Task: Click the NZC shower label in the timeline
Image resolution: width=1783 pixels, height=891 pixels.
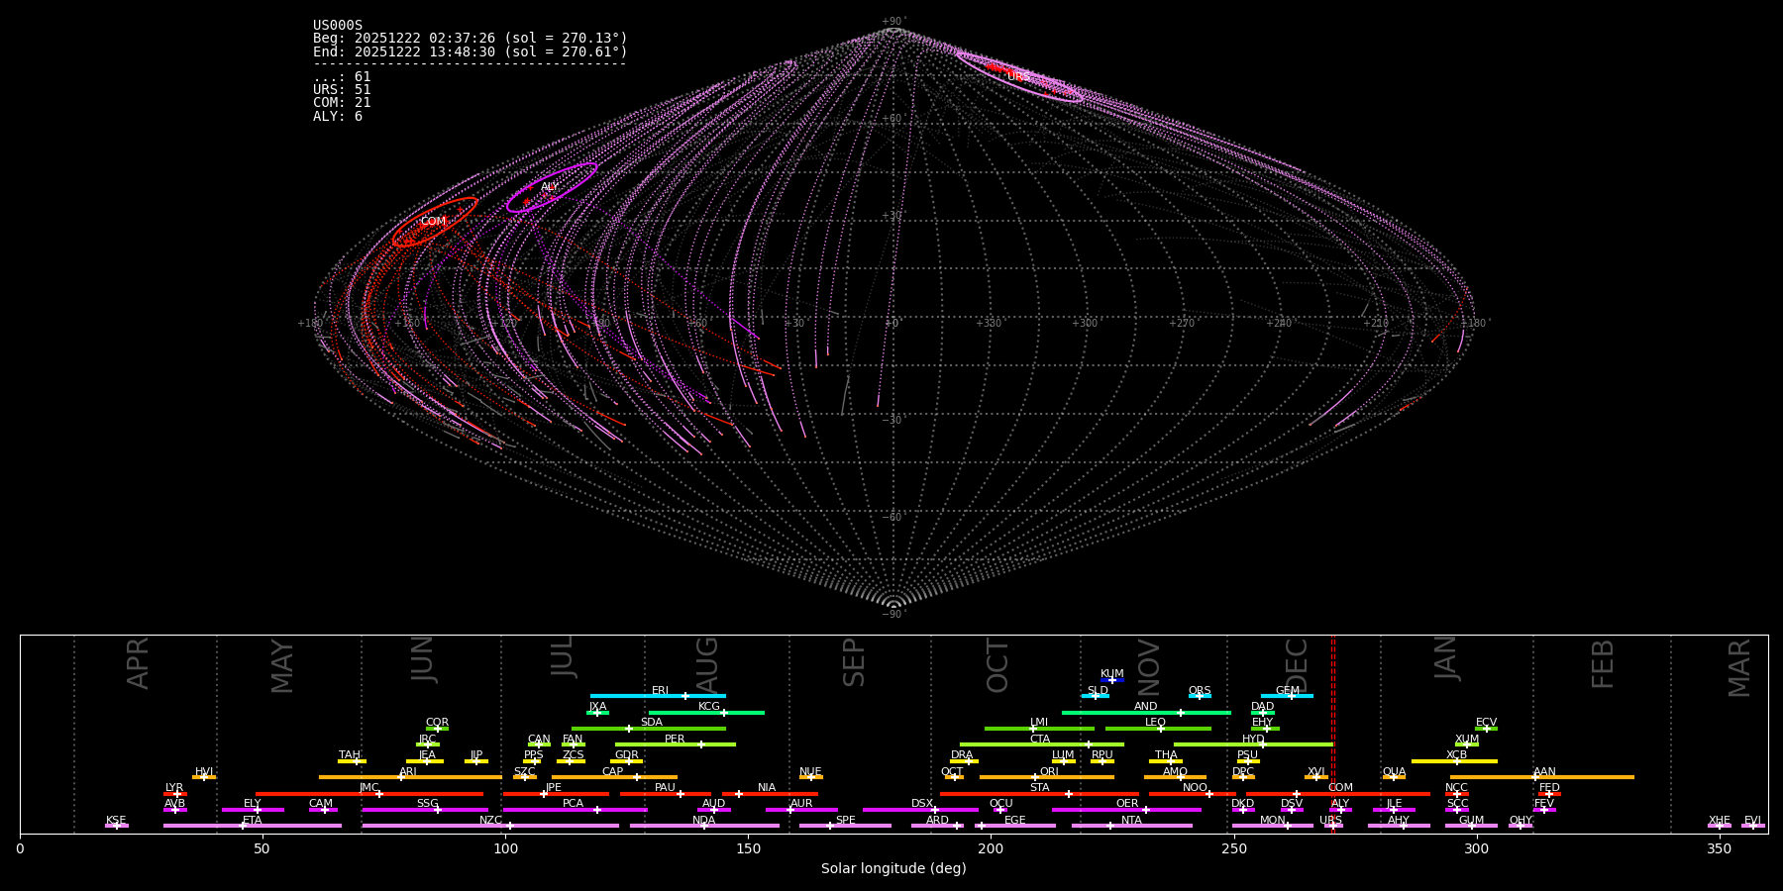Action: tap(490, 821)
